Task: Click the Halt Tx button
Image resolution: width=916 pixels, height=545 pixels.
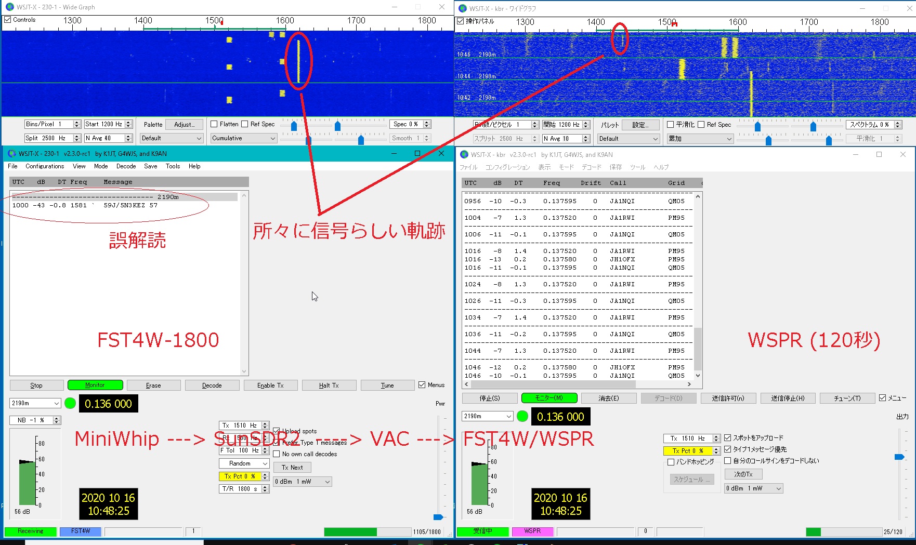Action: 329,385
